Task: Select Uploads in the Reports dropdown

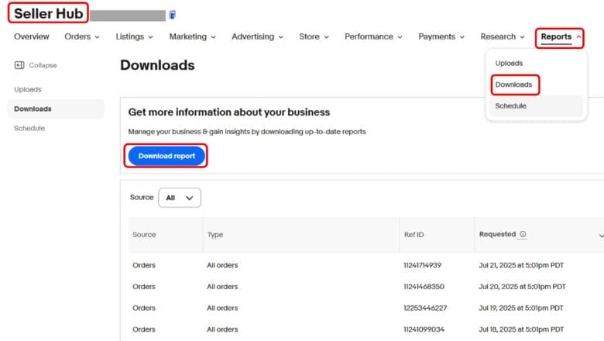Action: pyautogui.click(x=509, y=63)
